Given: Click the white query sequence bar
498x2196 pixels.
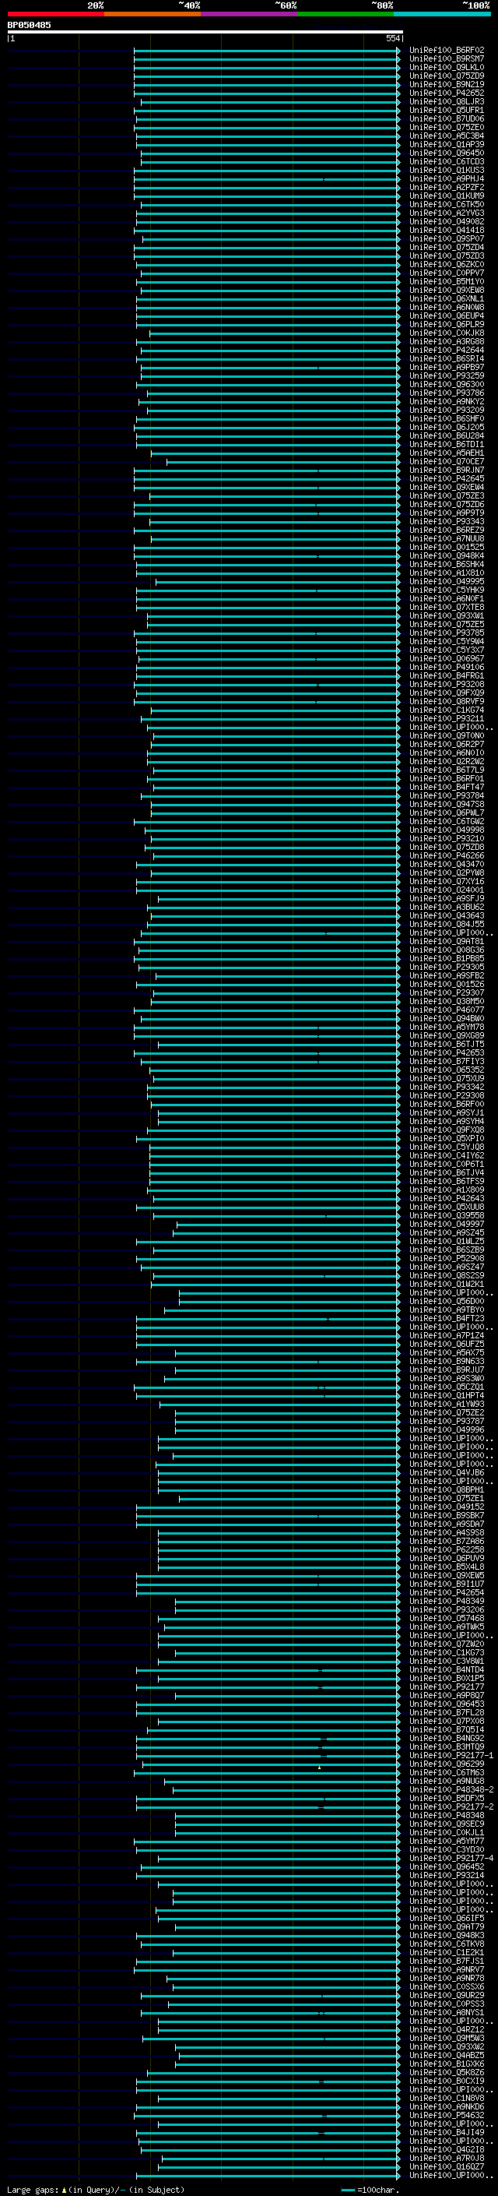Looking at the screenshot, I should 205,31.
